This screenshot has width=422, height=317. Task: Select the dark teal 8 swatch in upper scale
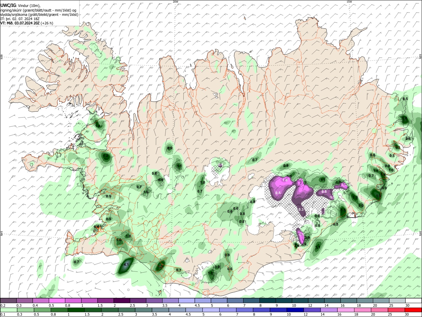tap(268, 300)
